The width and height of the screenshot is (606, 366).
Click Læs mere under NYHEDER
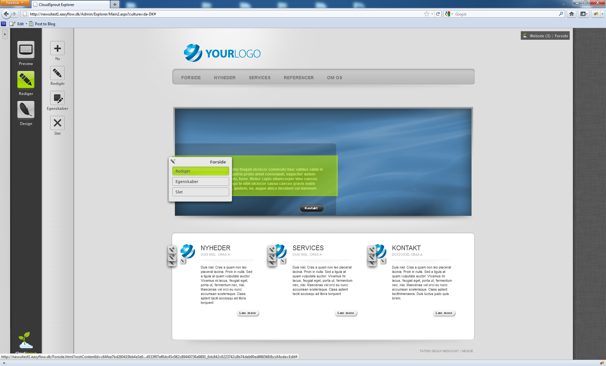(247, 313)
